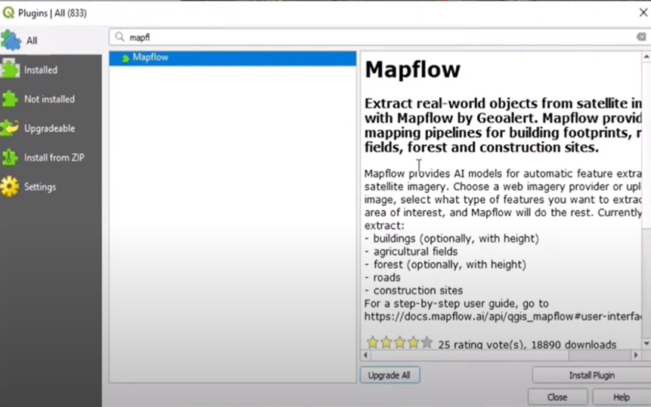Click the Upgradeable arrow puzzle icon
Viewport: 651px width, 407px height.
[10, 128]
